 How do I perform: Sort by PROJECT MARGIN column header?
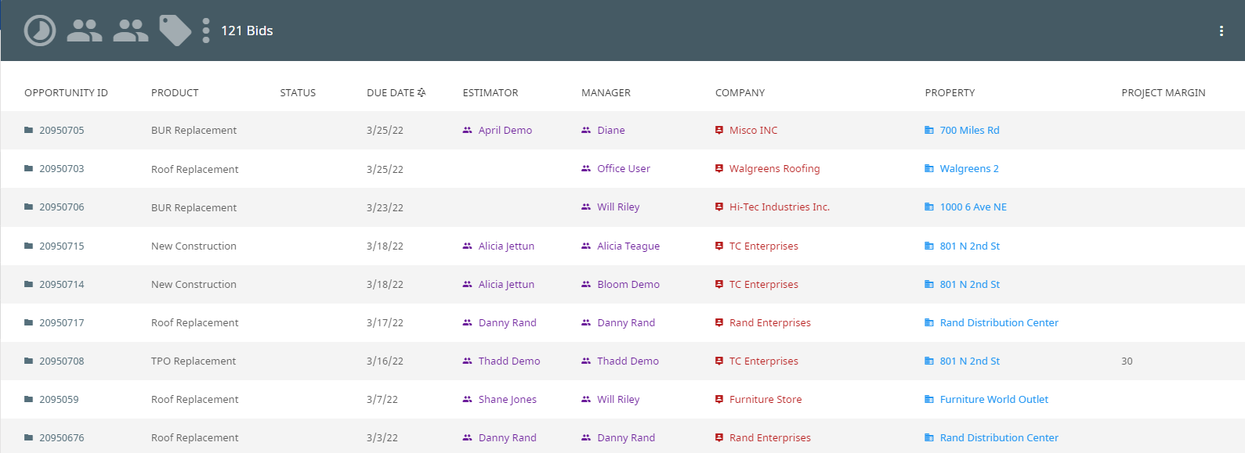(x=1164, y=92)
